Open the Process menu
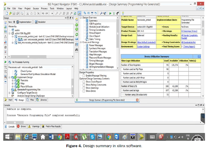Image resolution: width=210 pixels, height=151 pixels. coord(44,9)
